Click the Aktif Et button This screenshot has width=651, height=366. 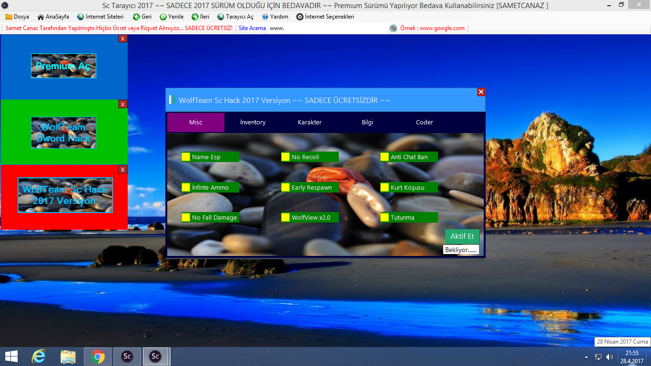(x=462, y=236)
